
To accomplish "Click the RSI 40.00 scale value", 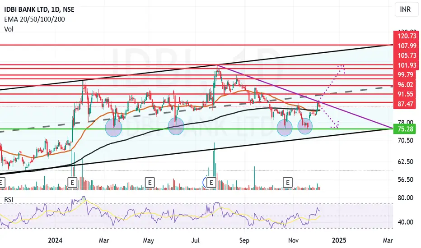I will point(406,222).
